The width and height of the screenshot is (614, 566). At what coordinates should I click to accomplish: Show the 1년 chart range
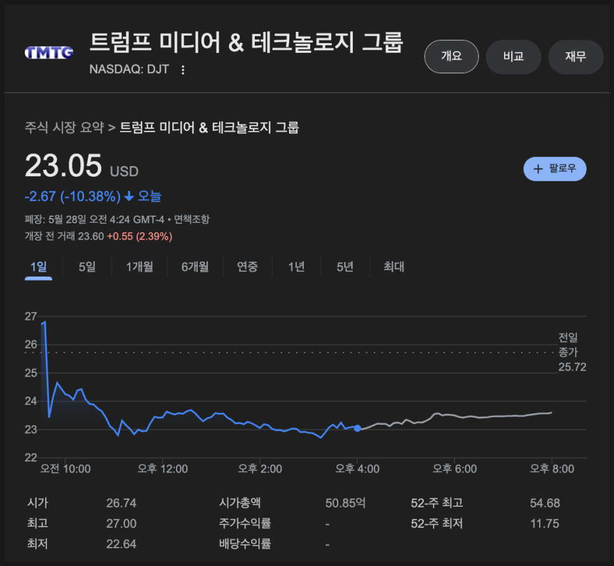pos(296,266)
